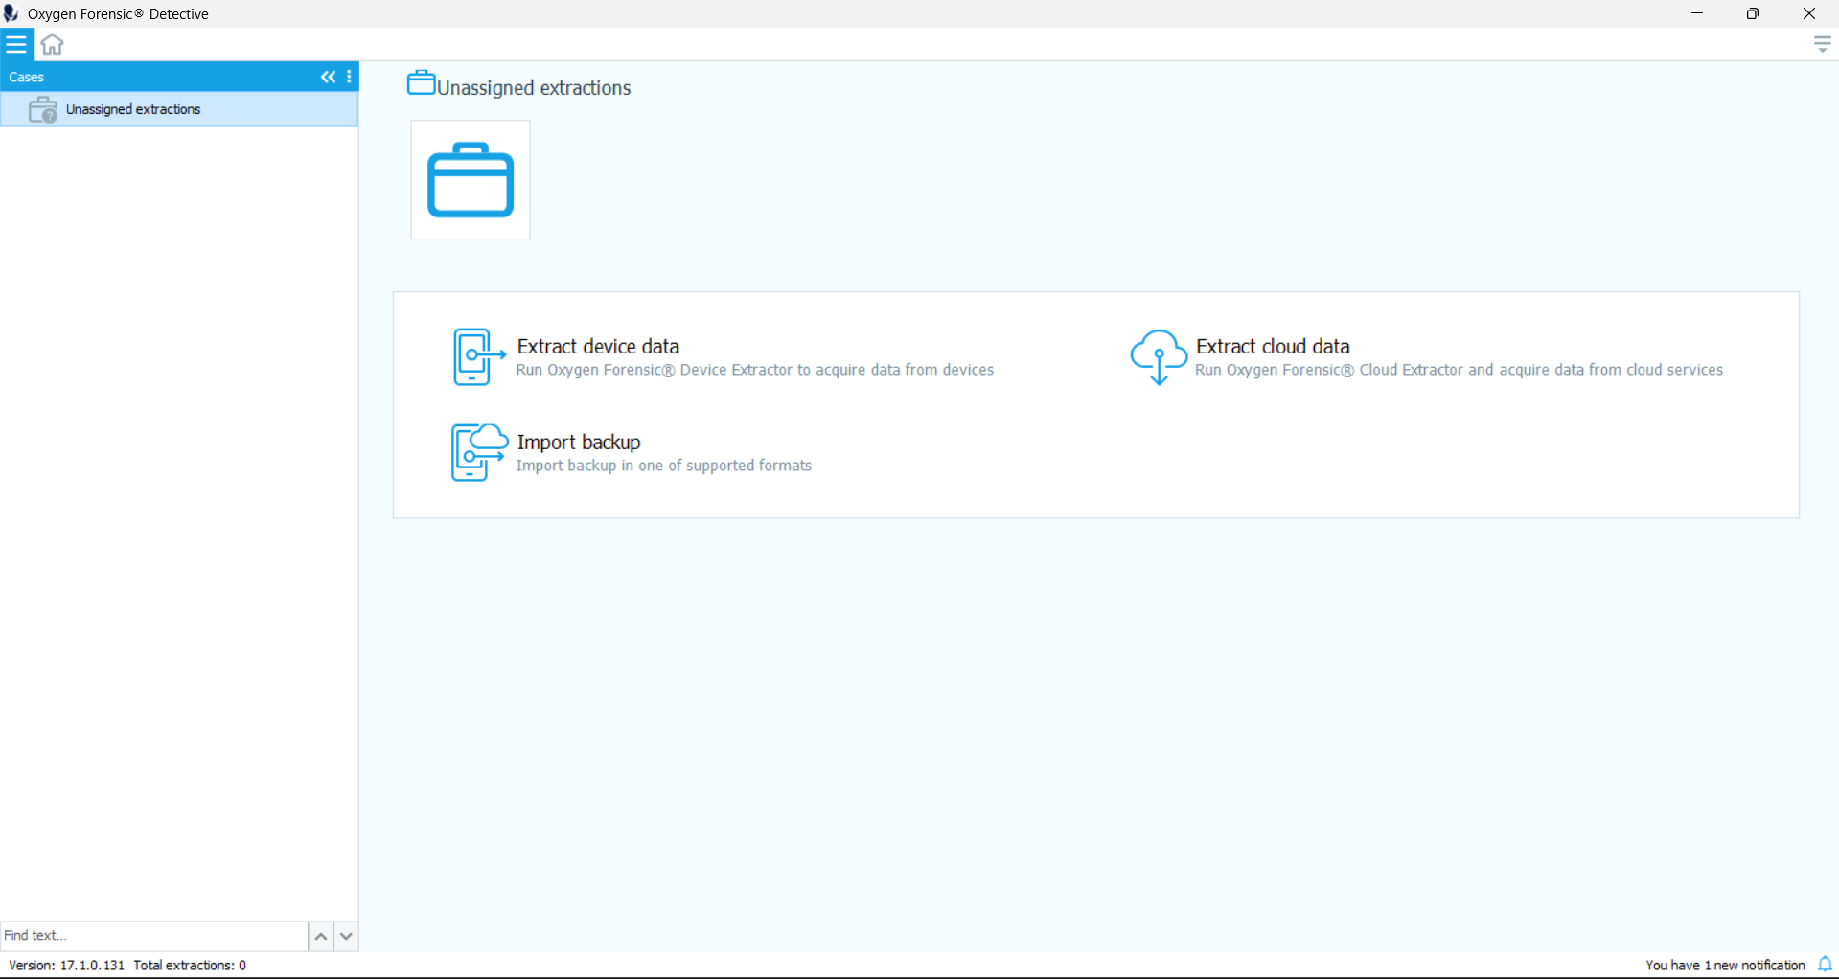Image resolution: width=1839 pixels, height=979 pixels.
Task: Click the Version 17.1.0.131 status text
Action: click(x=67, y=966)
